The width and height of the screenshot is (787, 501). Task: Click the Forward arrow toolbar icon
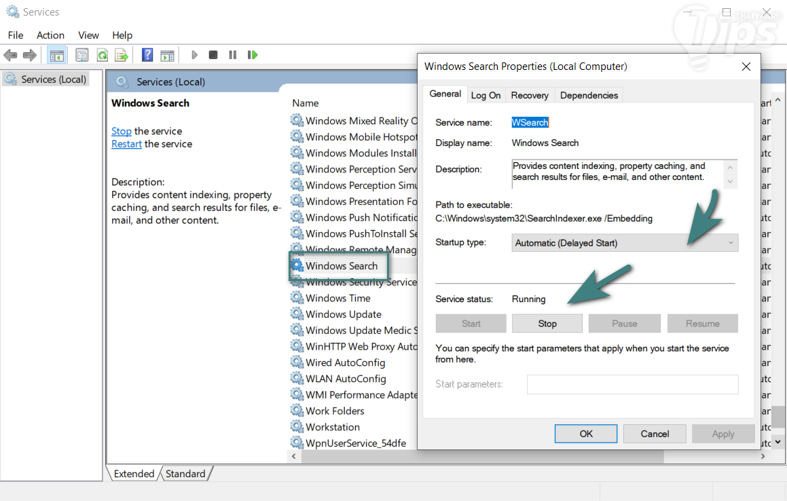[x=30, y=55]
